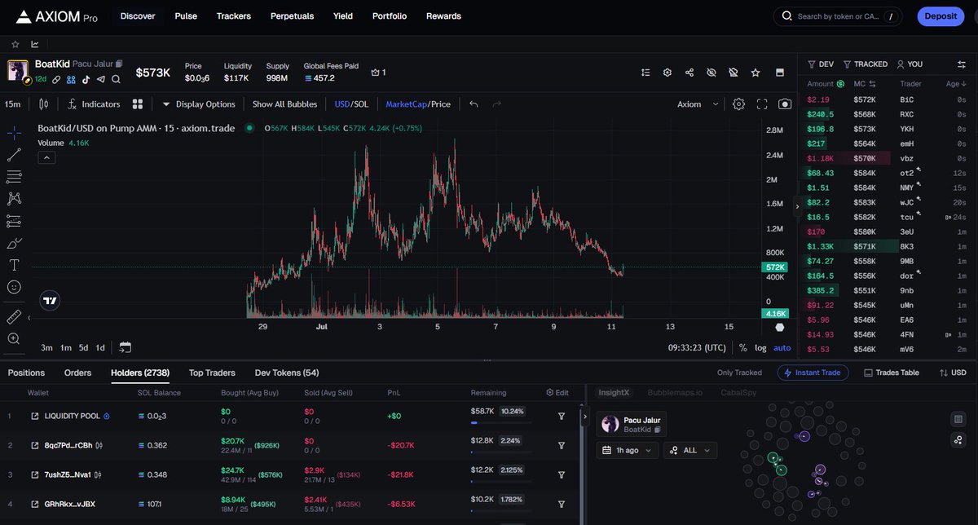Enter fullscreen chart mode
This screenshot has width=978, height=525.
coord(762,104)
